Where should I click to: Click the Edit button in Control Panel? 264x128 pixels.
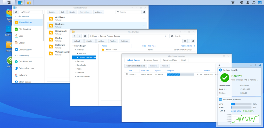click(63, 12)
